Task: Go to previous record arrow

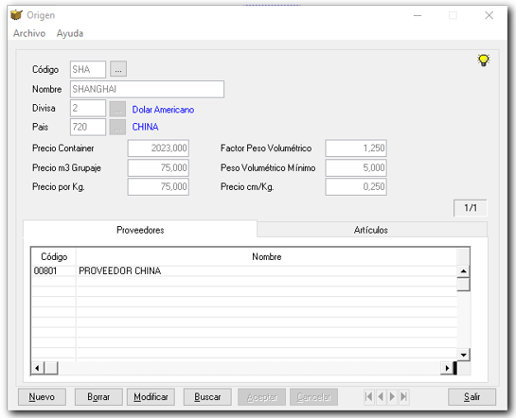Action: click(x=381, y=396)
